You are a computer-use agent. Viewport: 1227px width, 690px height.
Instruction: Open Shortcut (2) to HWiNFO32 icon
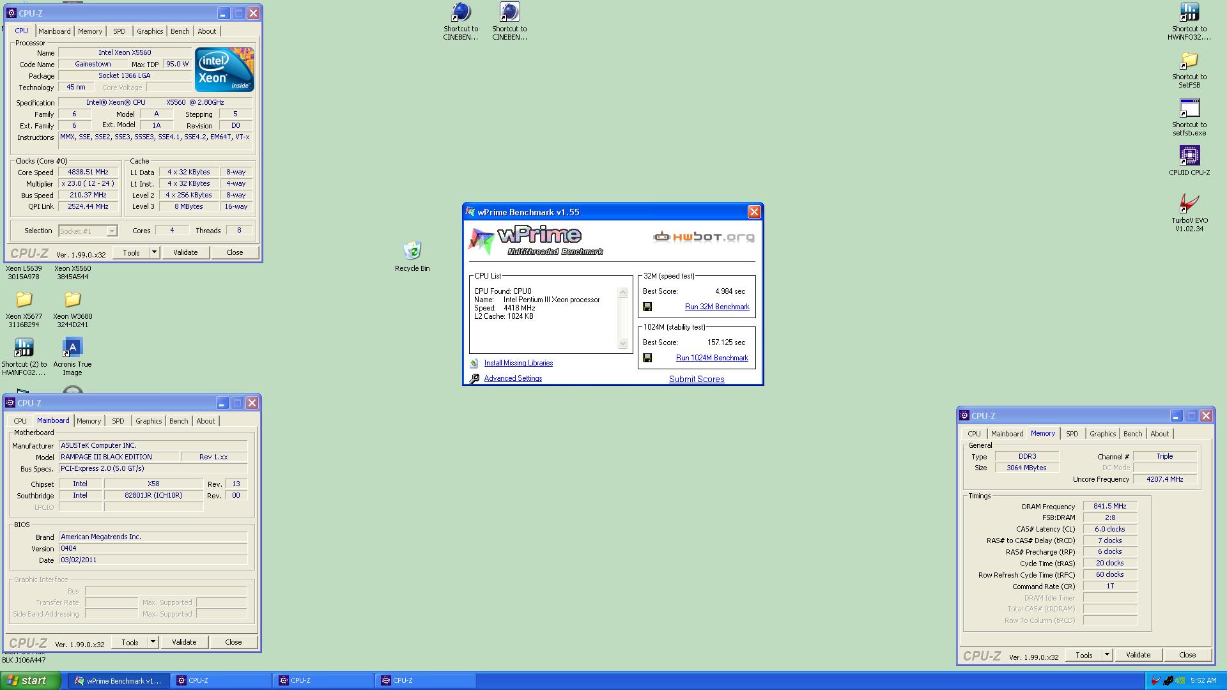24,348
